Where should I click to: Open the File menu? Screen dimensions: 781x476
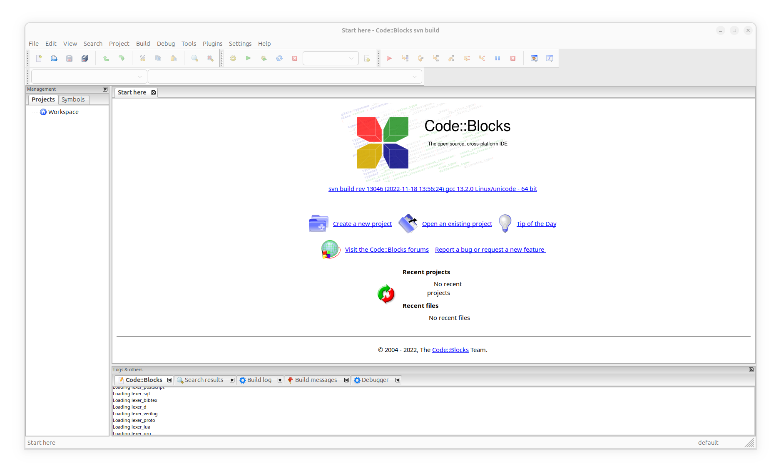[34, 44]
